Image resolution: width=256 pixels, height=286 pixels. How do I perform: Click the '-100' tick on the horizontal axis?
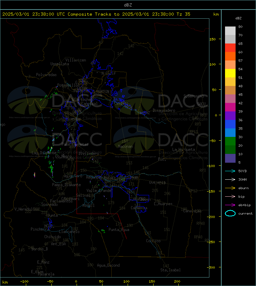click(24, 282)
